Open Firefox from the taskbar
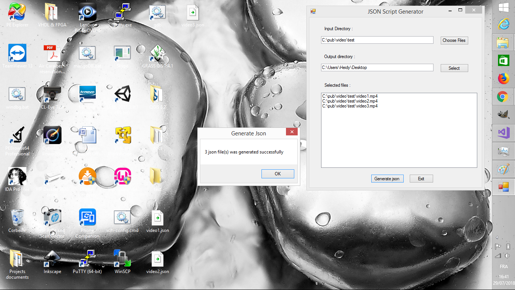This screenshot has width=515, height=290. point(503,79)
